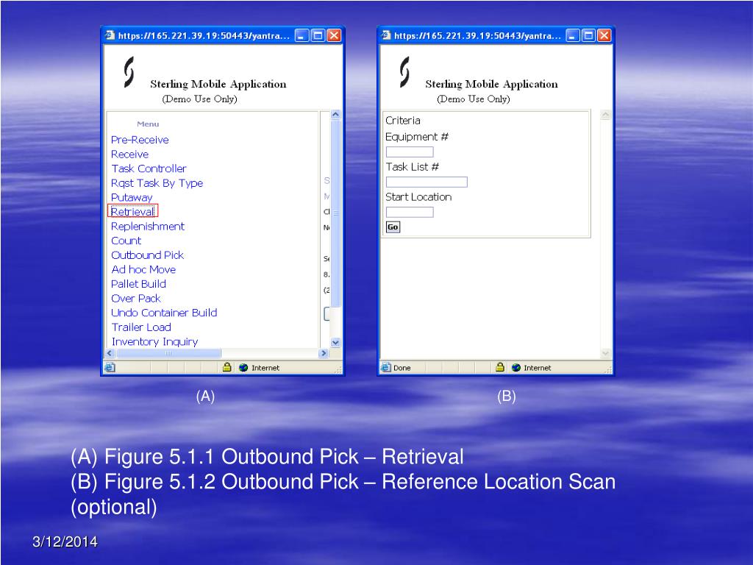Open Undo Container Build link
Viewport: 753px width, 565px height.
coord(164,313)
